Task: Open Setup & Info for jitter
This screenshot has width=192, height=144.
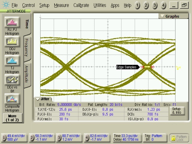Action: (177, 111)
